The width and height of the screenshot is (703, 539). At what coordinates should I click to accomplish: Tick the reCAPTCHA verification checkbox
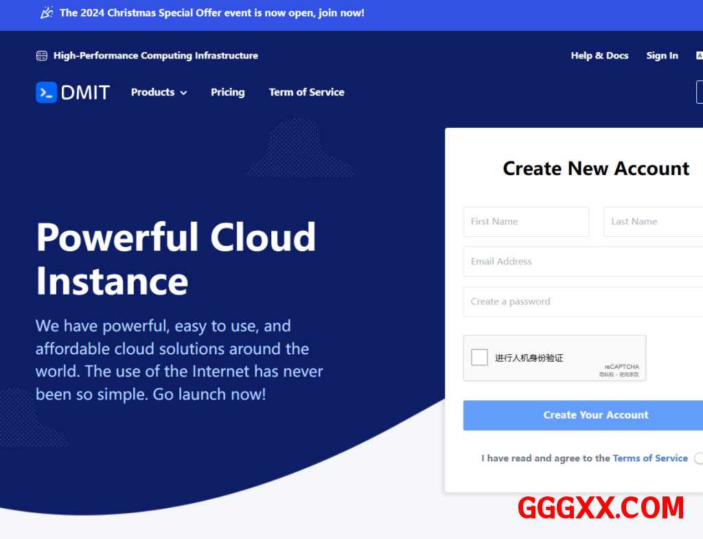(x=480, y=358)
